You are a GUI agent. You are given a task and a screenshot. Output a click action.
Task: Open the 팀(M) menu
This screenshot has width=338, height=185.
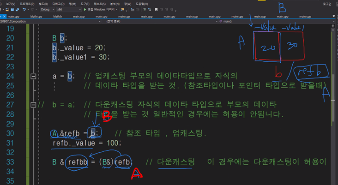coord(72,4)
